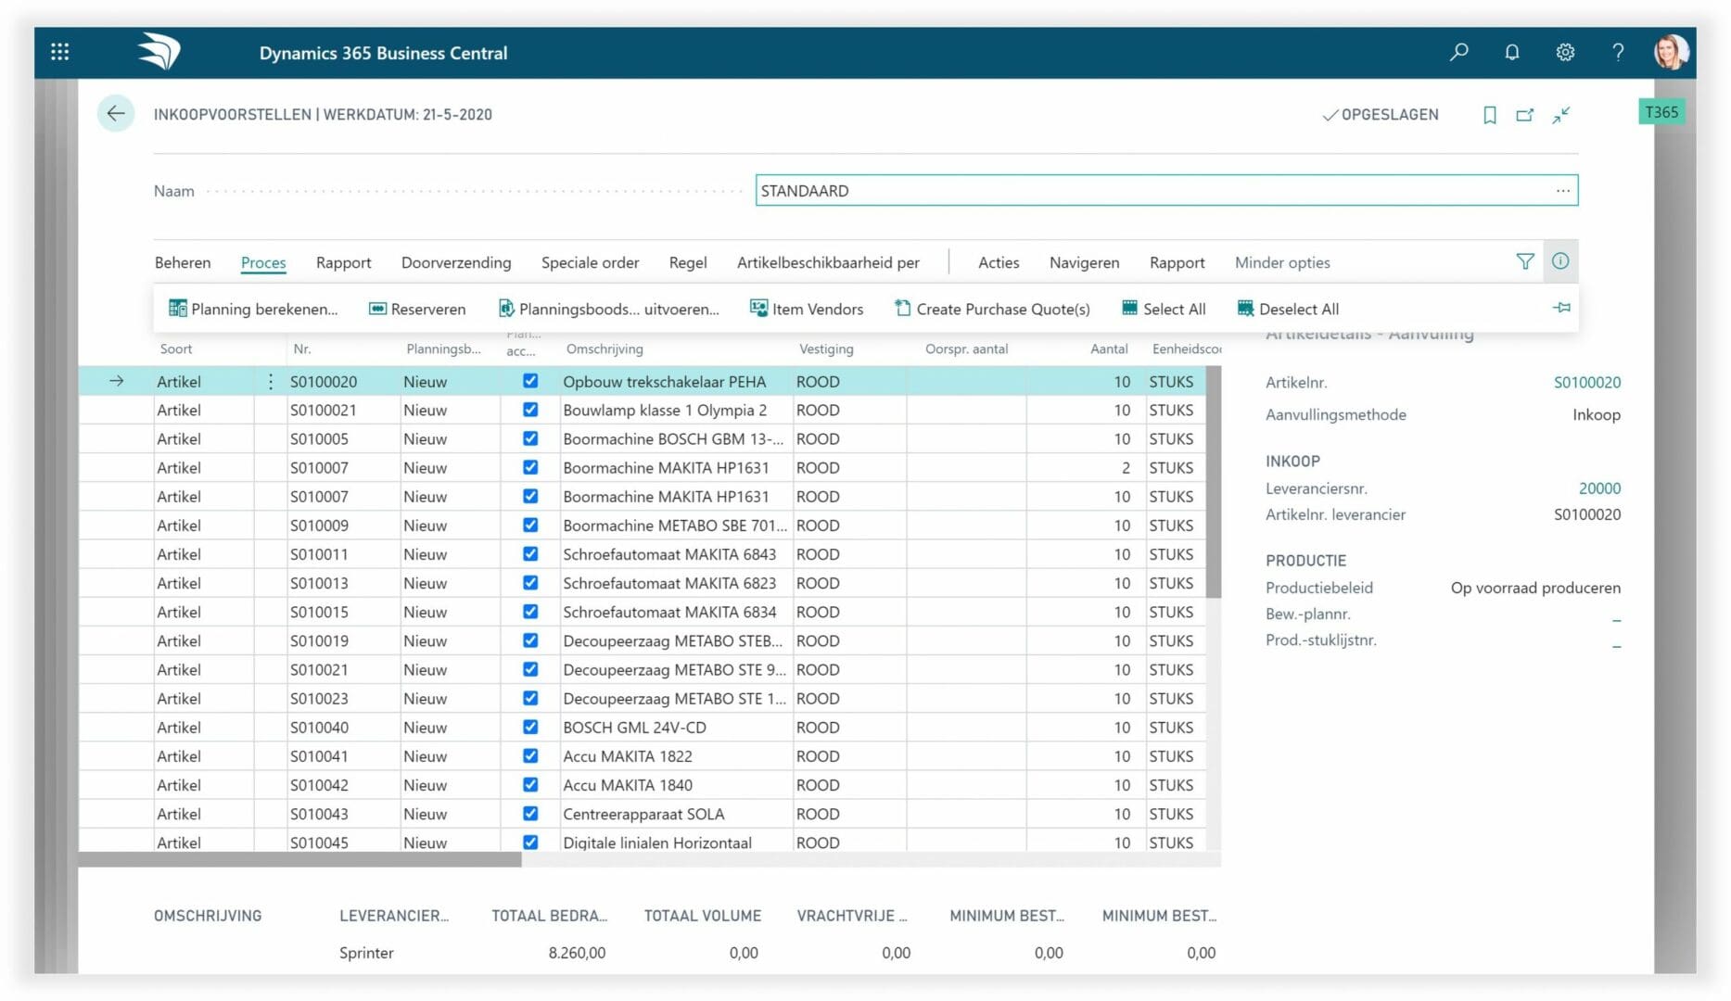
Task: Bookmark this page
Action: click(1490, 115)
